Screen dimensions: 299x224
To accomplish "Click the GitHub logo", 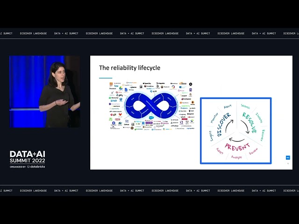I will point(127,125).
